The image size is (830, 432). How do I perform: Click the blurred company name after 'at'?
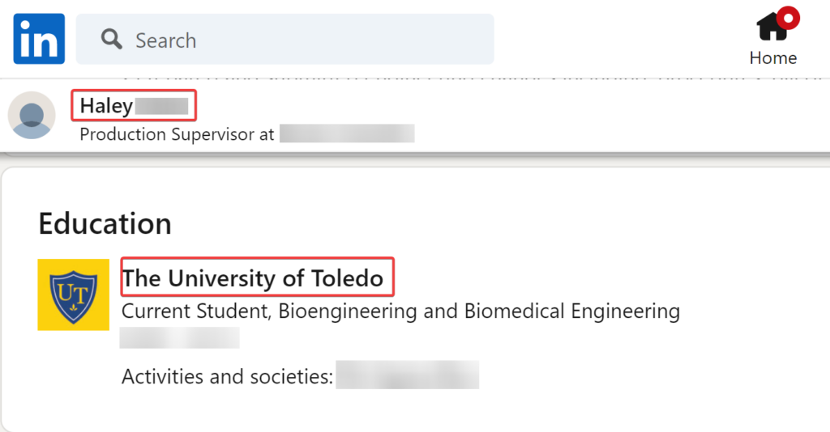click(347, 133)
